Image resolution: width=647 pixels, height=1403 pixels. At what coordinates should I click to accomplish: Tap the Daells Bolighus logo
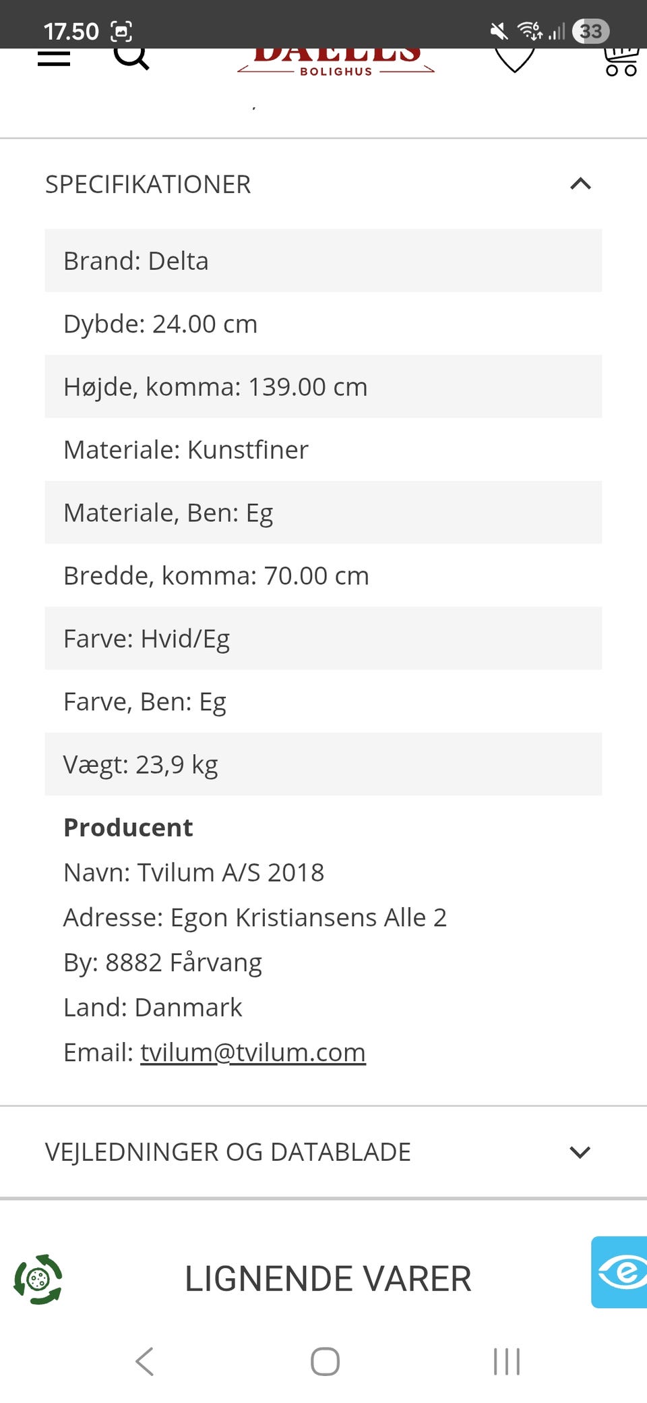pyautogui.click(x=336, y=61)
